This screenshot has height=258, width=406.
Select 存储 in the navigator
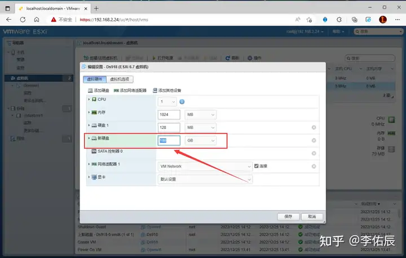tap(21, 108)
